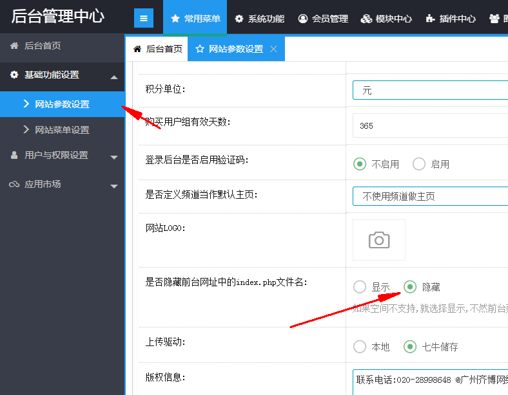Select 本地 as upload driver
Screen dimensions: 508x395
click(x=360, y=347)
